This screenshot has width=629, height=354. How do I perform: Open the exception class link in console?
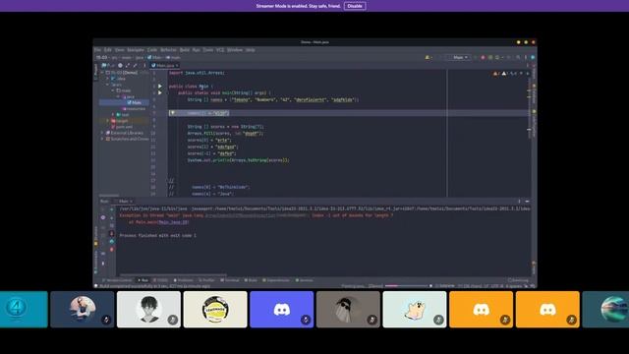tap(240, 215)
